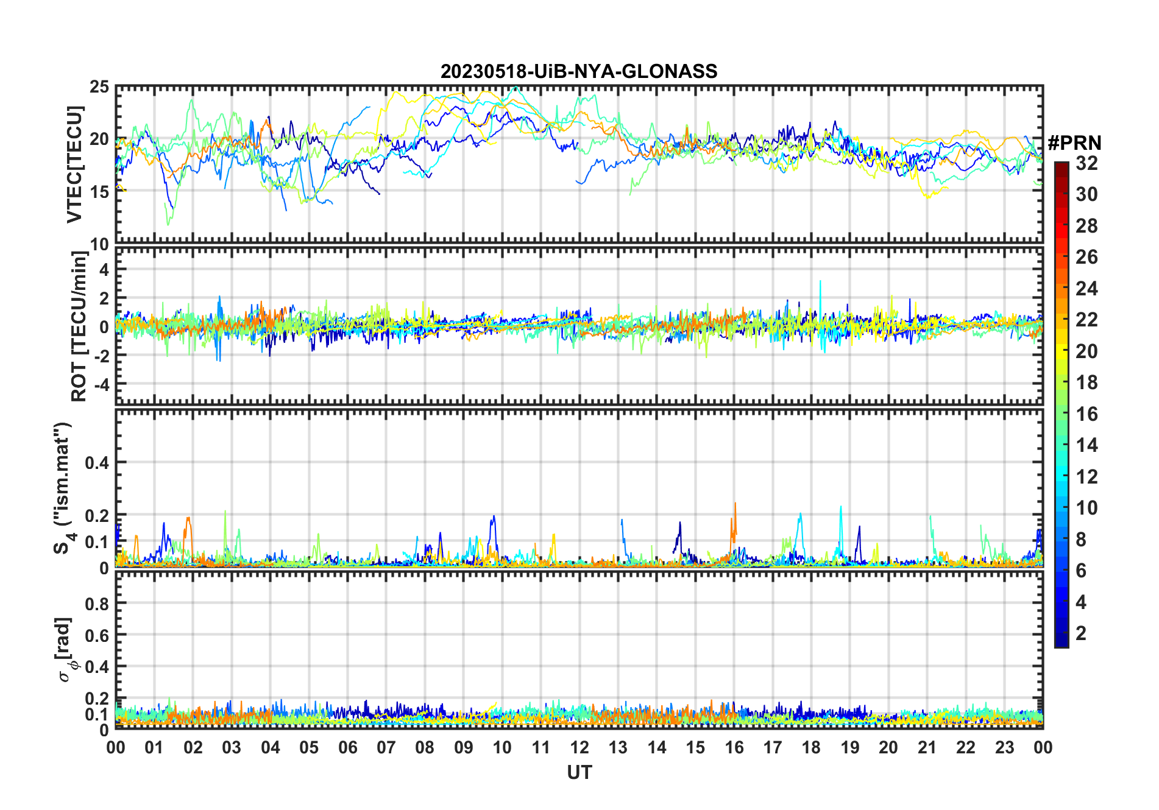
Task: Click colorbar tick label 8
Action: [x=1081, y=540]
